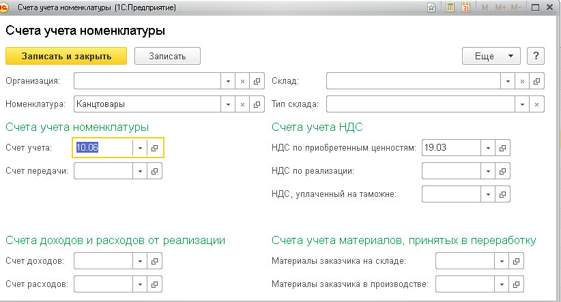This screenshot has width=561, height=302.
Task: Click the Материалы заказчика на складе field
Action: (465, 261)
